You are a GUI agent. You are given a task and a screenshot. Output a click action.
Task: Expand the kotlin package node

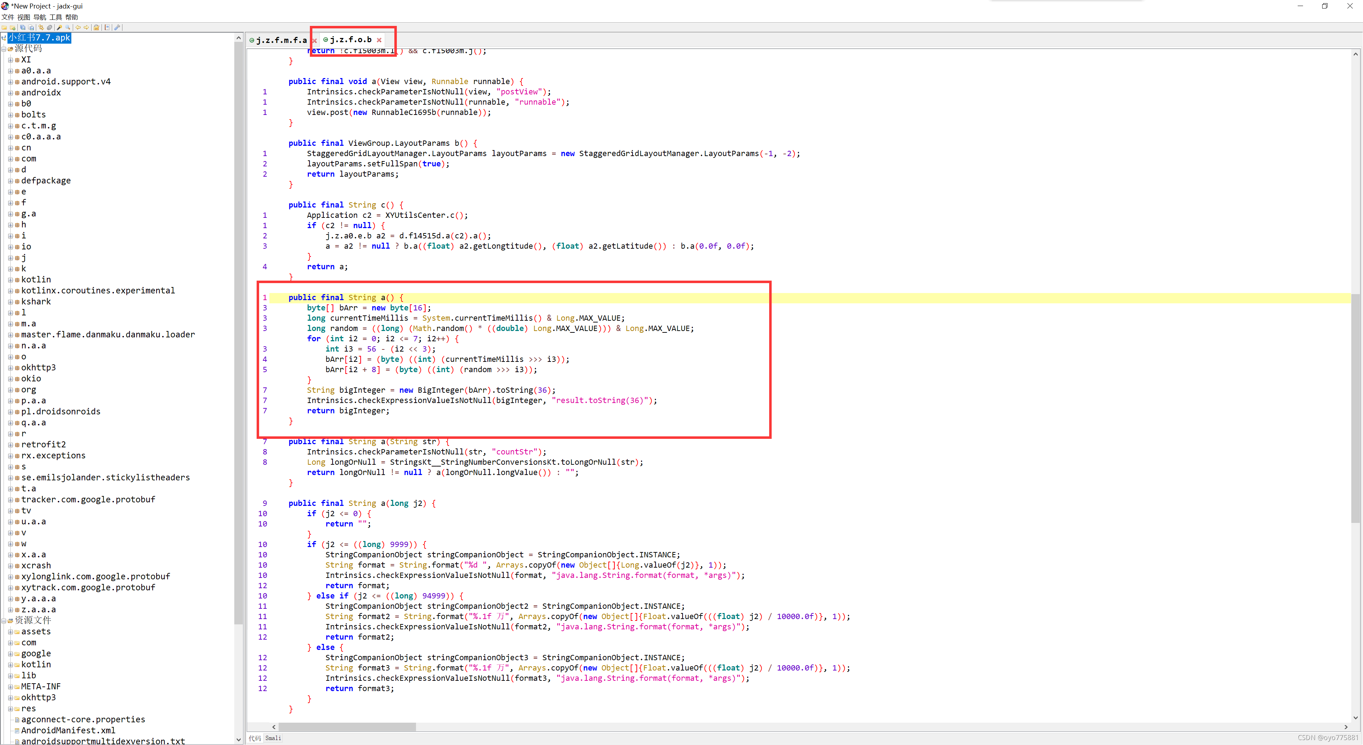(x=10, y=280)
